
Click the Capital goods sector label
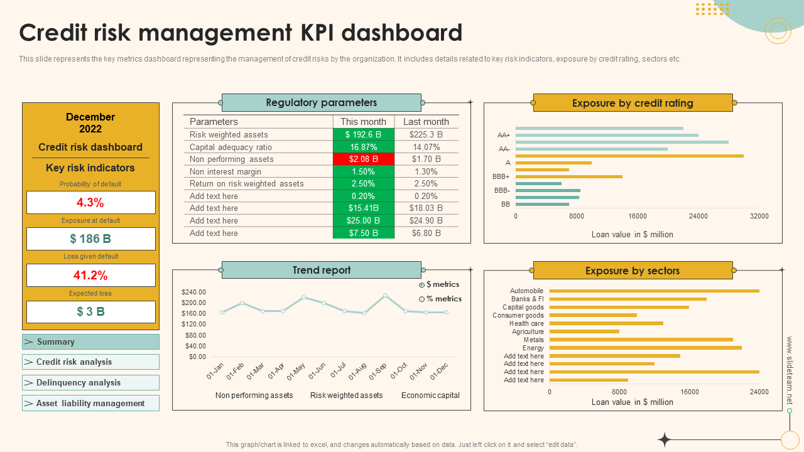pos(523,307)
